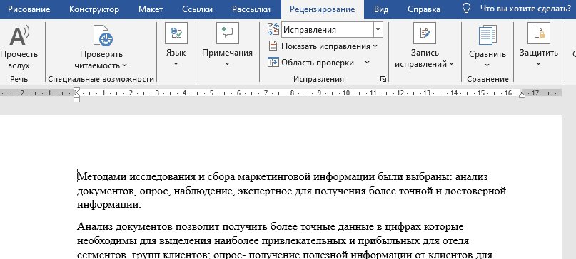
Task: Open the Исправления group dialog launcher
Action: (383, 79)
